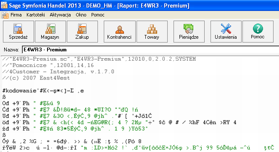
Task: Click the Nazwa field with E4WR3 - Premium
Action: click(x=150, y=50)
